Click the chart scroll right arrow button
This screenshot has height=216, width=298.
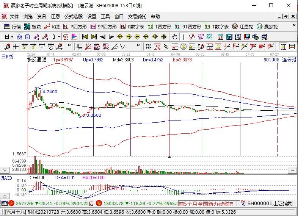(293, 171)
